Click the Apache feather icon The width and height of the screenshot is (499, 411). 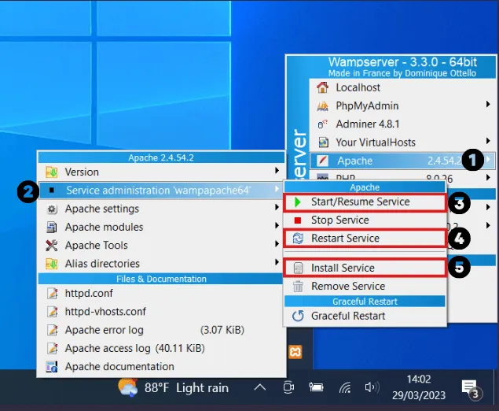point(322,161)
